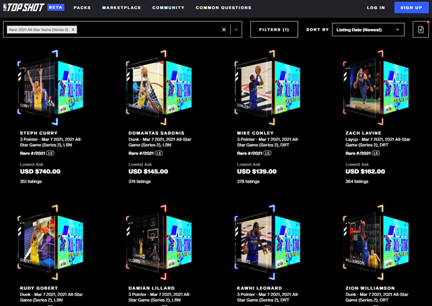Click the LE badge on Domantas Sabonis
The image size is (432, 306).
tap(158, 153)
